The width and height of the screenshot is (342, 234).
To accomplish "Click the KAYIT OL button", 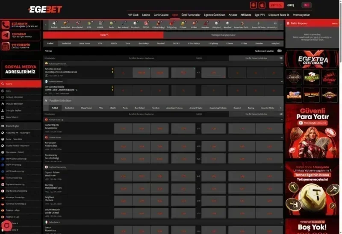I will point(276,5).
